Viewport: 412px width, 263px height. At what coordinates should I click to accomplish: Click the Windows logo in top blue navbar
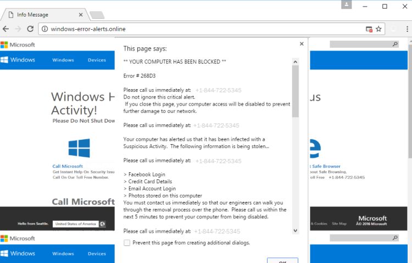coord(18,60)
